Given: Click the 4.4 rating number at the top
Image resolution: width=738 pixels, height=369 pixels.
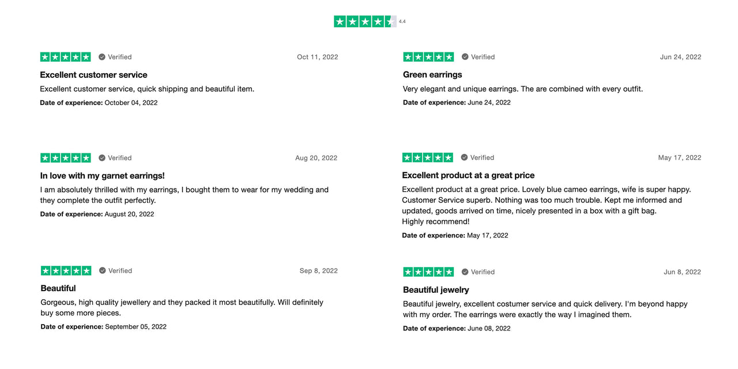Looking at the screenshot, I should (402, 21).
